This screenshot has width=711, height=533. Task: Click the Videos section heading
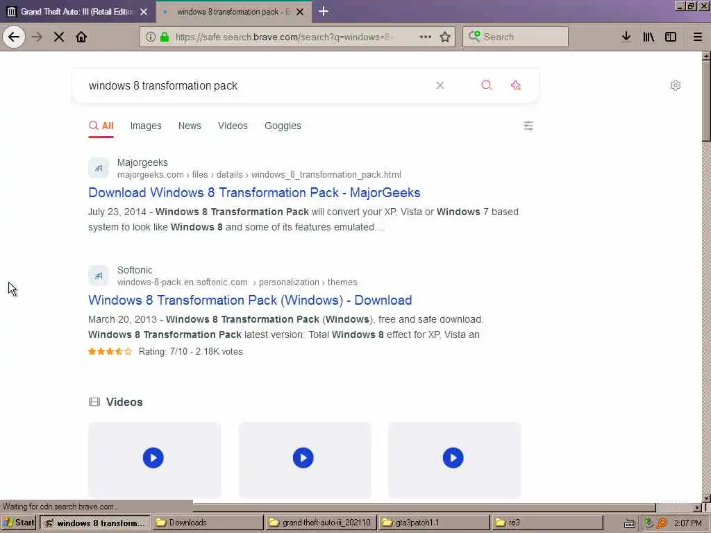[124, 402]
